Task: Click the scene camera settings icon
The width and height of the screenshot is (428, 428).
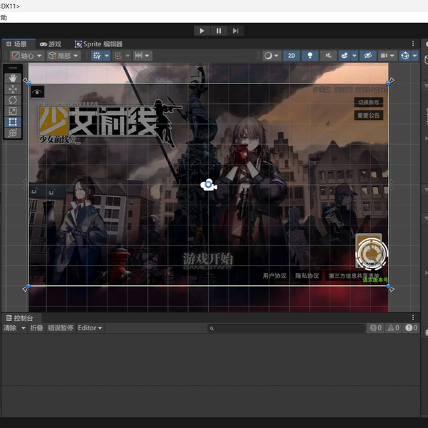Action: pyautogui.click(x=384, y=56)
